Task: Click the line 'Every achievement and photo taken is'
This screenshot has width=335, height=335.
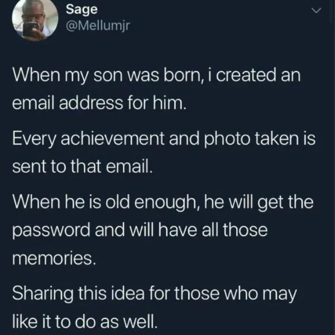Action: pyautogui.click(x=164, y=139)
